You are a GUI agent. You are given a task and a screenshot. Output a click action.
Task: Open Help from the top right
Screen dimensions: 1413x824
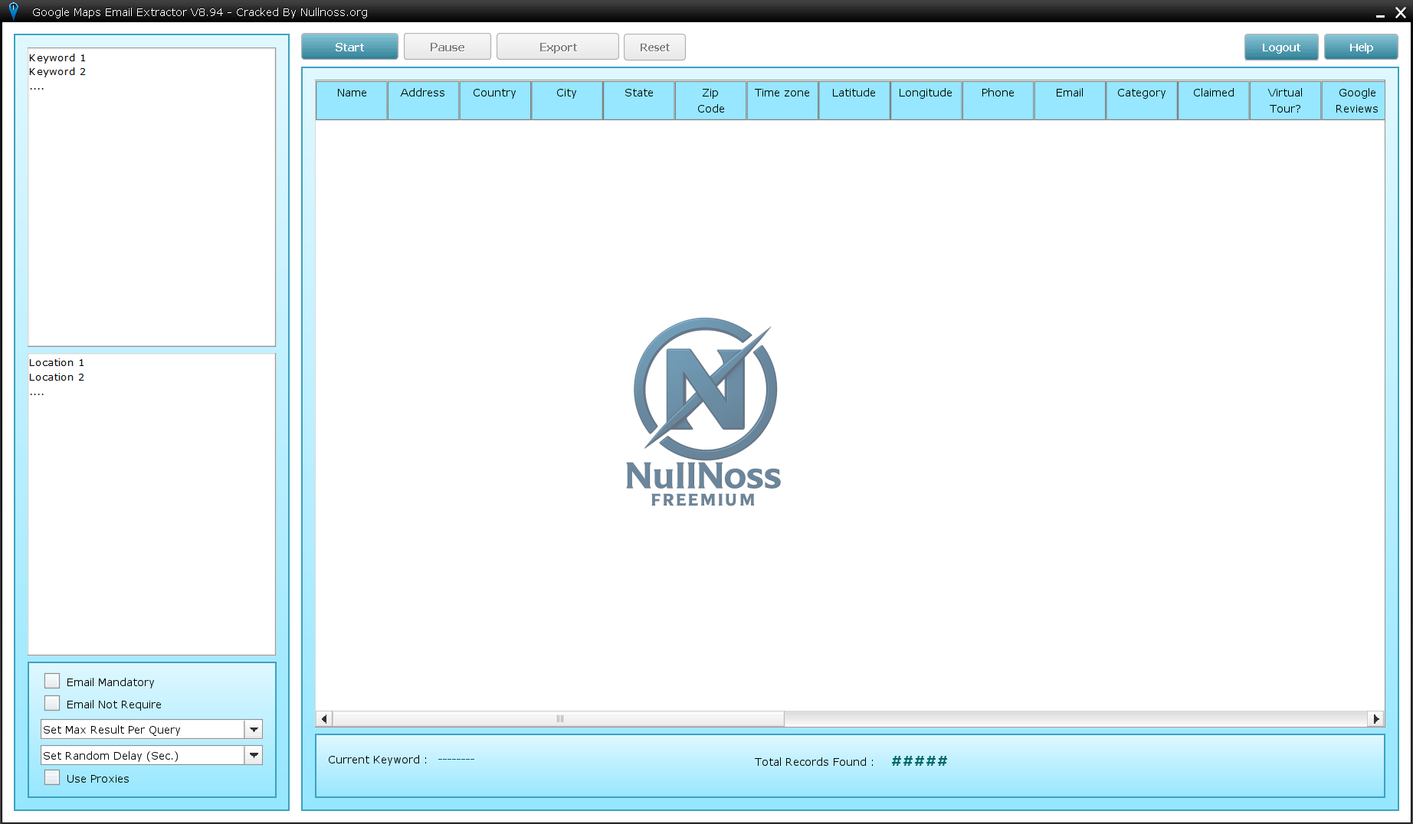pos(1360,47)
